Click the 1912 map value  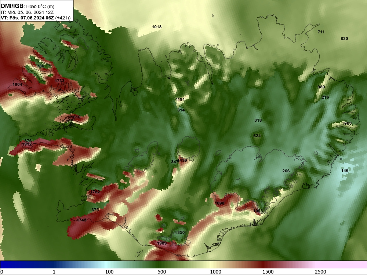[x=27, y=144]
